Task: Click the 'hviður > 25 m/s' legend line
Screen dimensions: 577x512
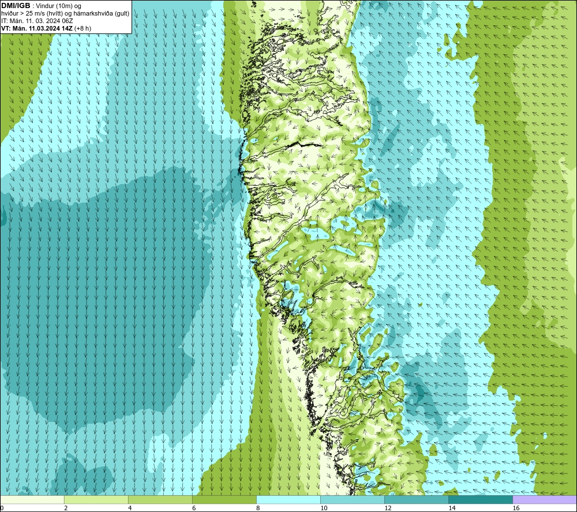Action: [x=65, y=13]
